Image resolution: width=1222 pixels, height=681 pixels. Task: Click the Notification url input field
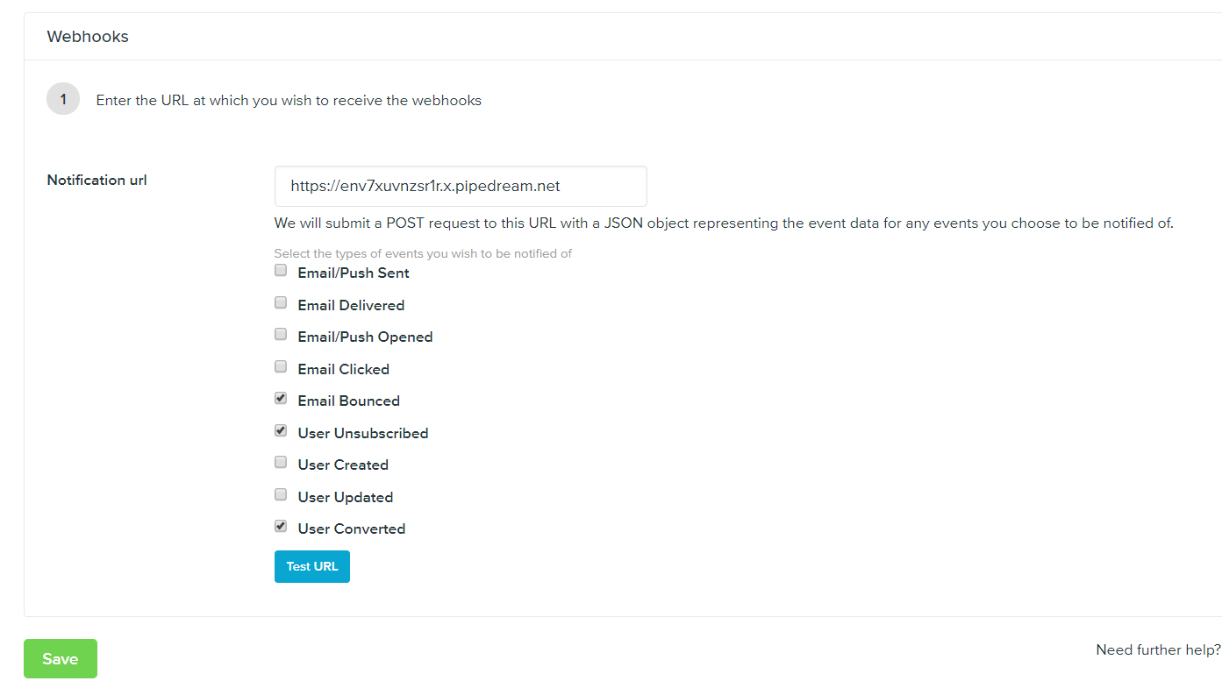(x=461, y=186)
